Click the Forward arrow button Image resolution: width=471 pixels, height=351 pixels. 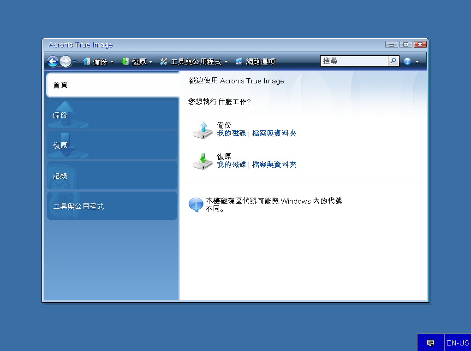click(66, 62)
